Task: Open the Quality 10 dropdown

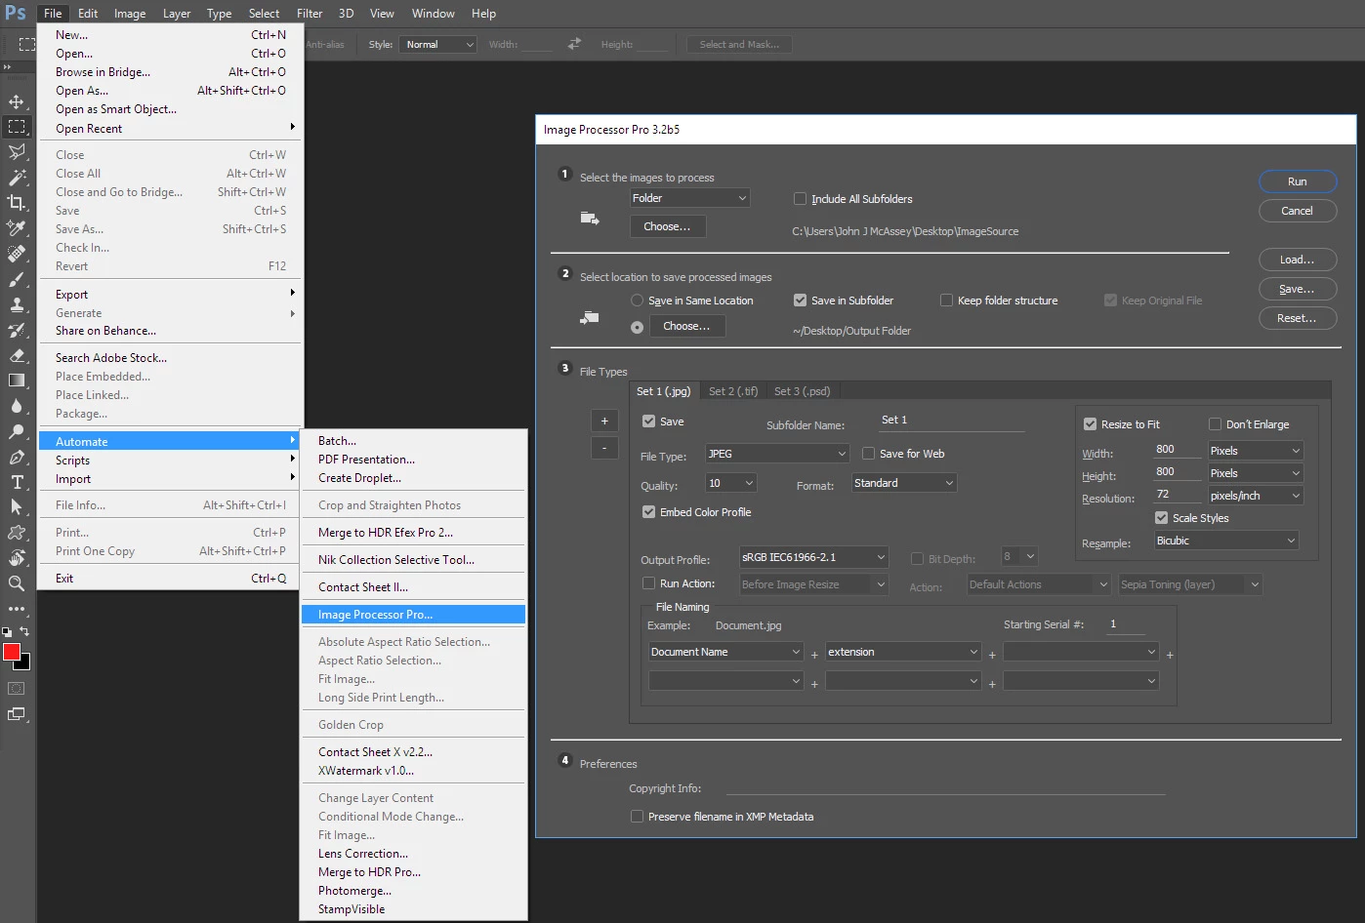Action: click(x=731, y=483)
